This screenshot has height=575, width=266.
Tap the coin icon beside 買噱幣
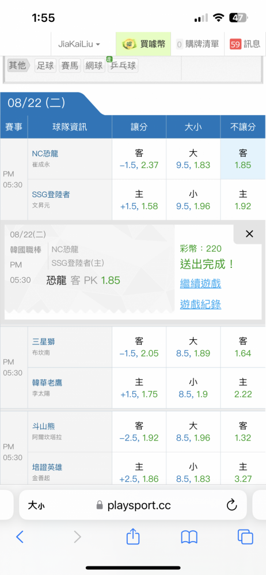[128, 44]
